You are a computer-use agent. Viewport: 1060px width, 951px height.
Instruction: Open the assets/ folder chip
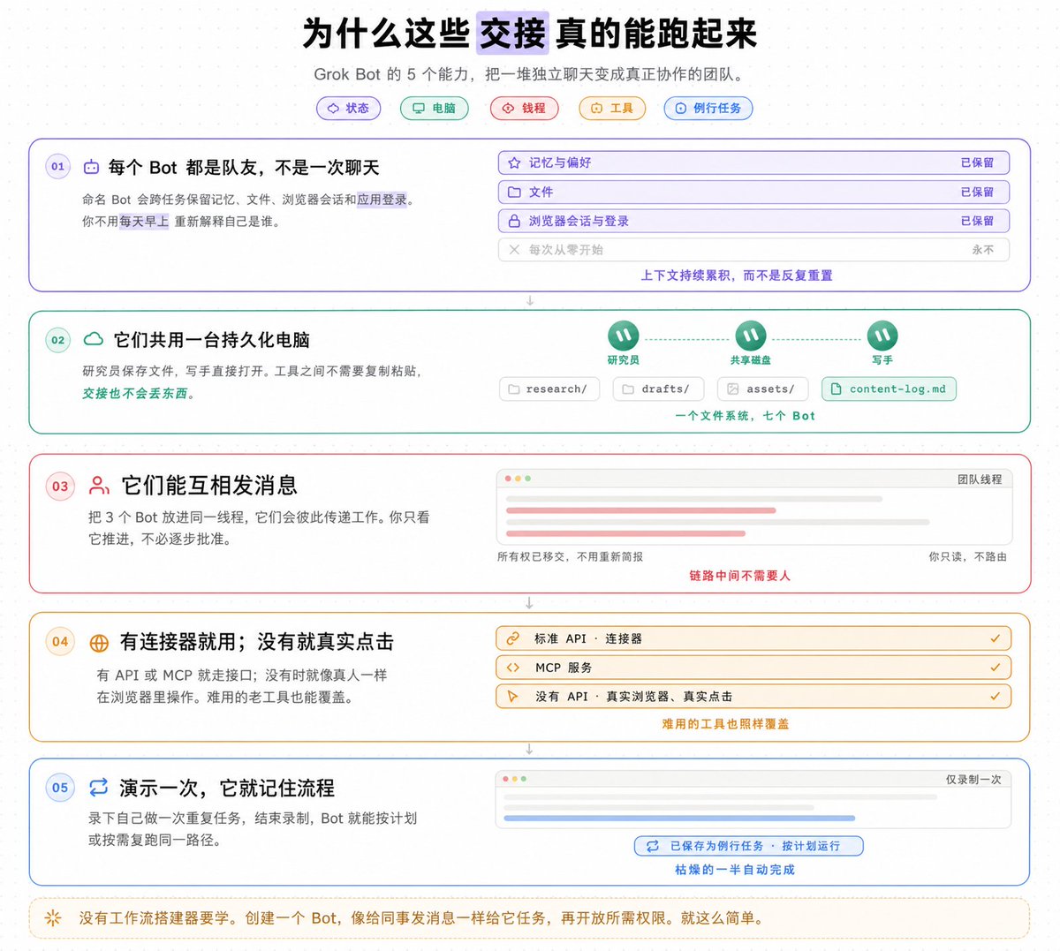[763, 389]
